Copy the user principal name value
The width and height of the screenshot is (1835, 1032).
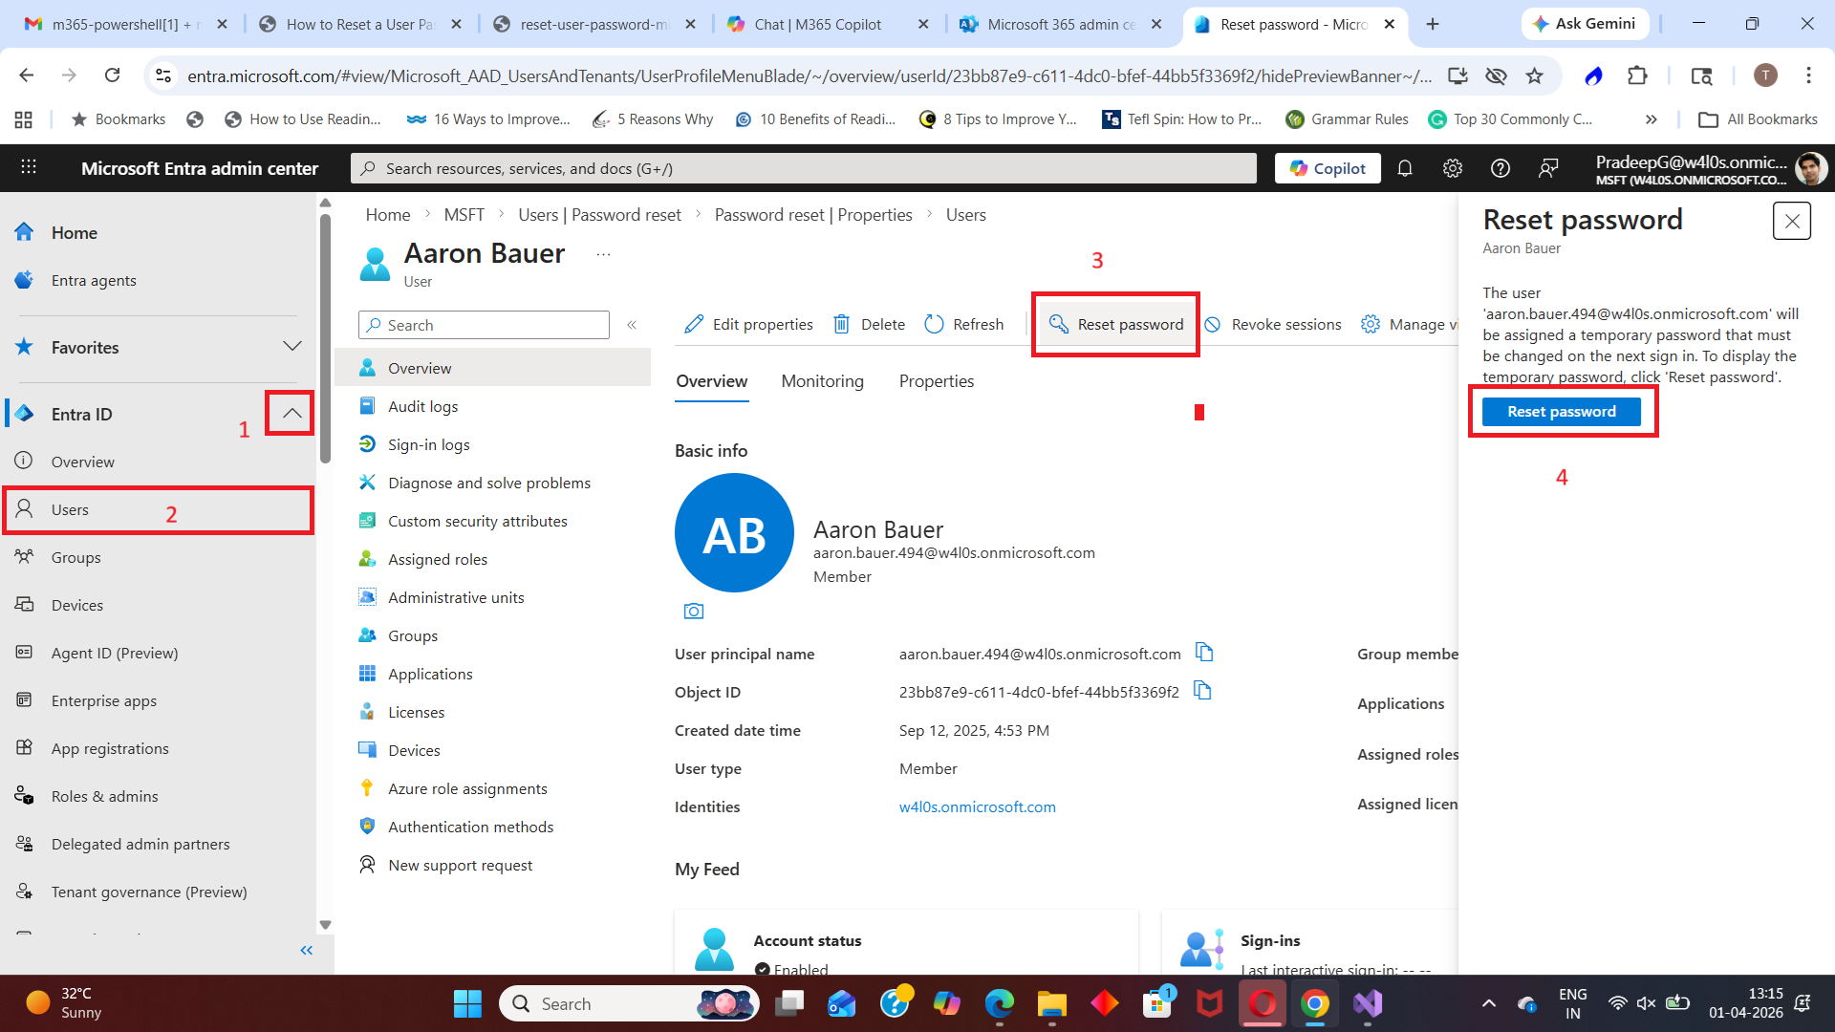tap(1204, 653)
